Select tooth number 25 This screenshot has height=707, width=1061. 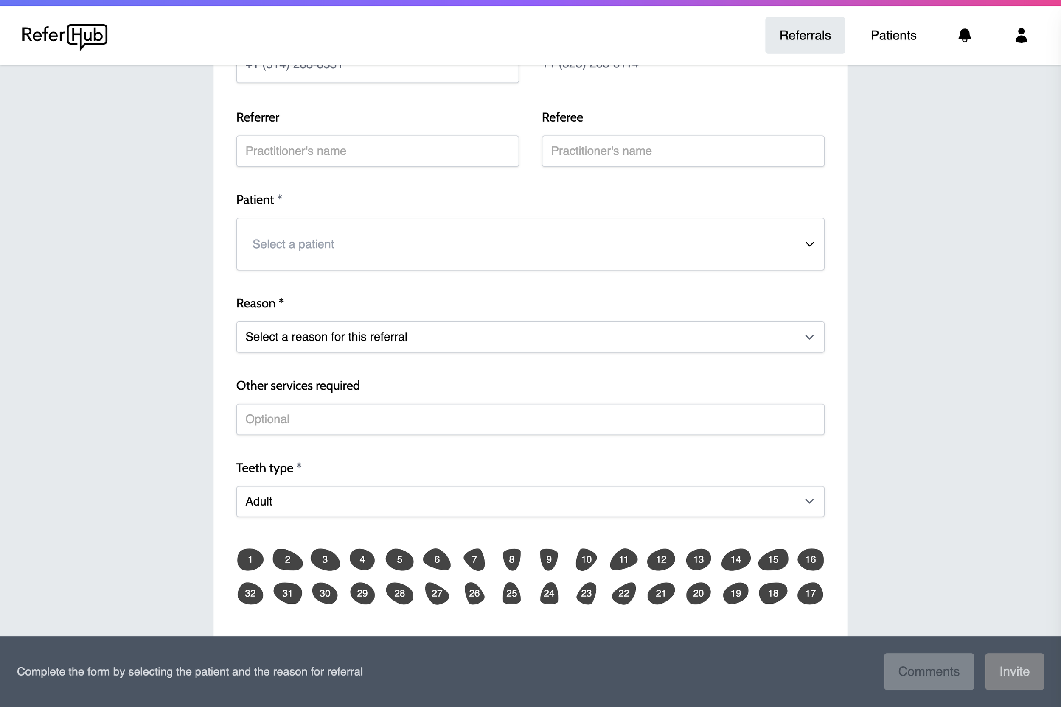[511, 593]
